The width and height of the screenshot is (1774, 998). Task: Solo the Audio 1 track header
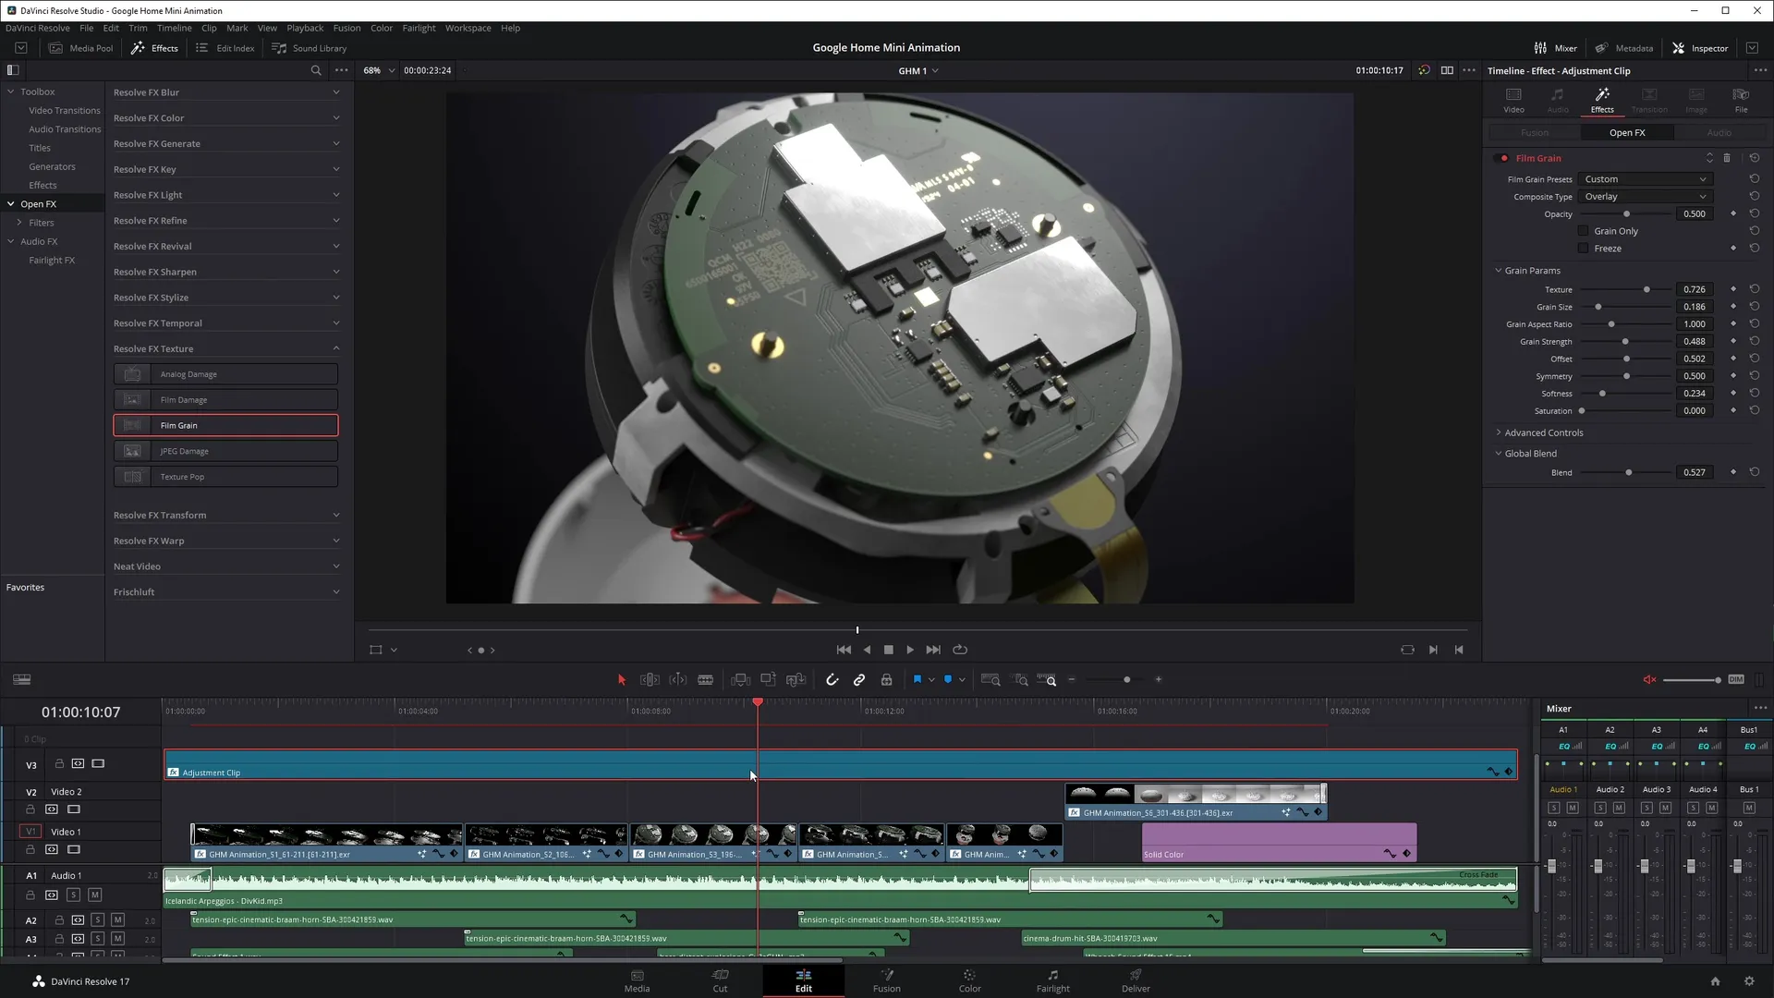(x=73, y=895)
